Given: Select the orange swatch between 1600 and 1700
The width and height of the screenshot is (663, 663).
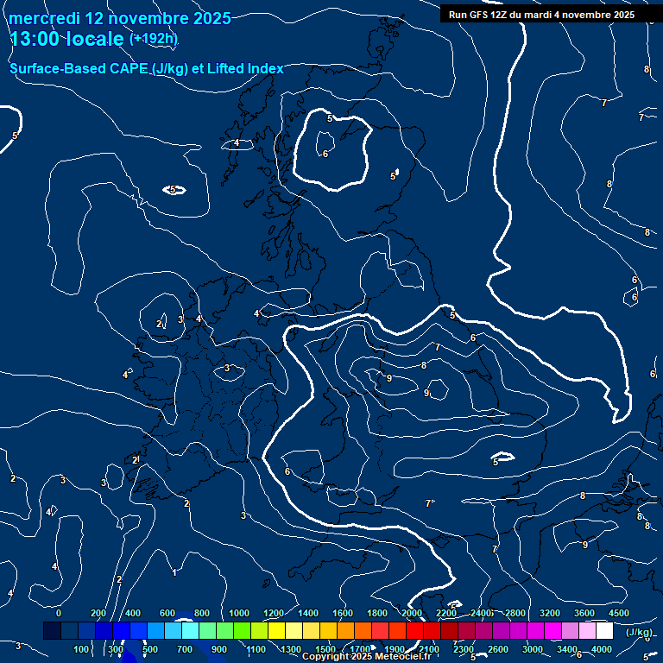Looking at the screenshot, I should coord(345,630).
